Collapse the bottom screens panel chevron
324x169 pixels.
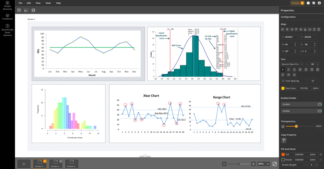145,155
